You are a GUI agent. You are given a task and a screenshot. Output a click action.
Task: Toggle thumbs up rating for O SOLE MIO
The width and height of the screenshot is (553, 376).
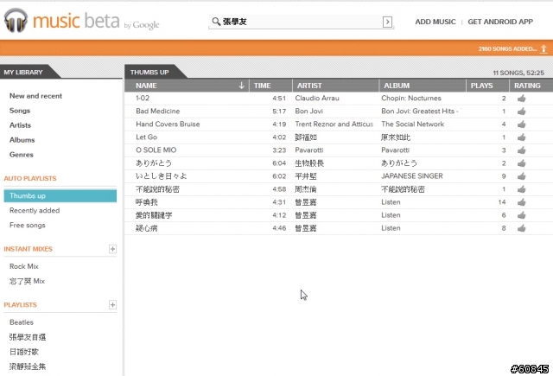coord(521,150)
